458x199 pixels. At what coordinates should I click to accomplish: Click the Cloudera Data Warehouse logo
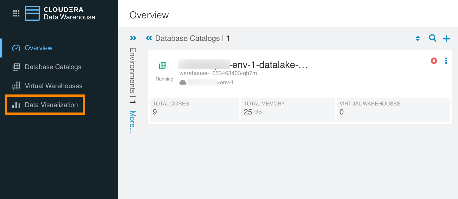(32, 13)
